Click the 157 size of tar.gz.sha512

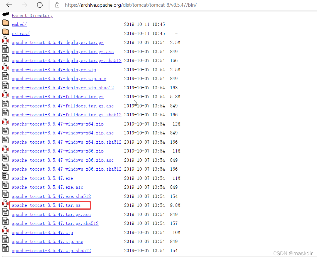[174, 223]
